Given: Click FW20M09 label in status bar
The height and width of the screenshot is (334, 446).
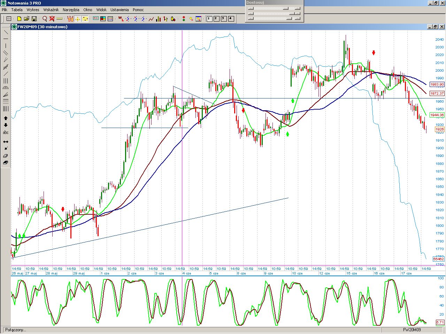Looking at the screenshot, I should (412, 330).
